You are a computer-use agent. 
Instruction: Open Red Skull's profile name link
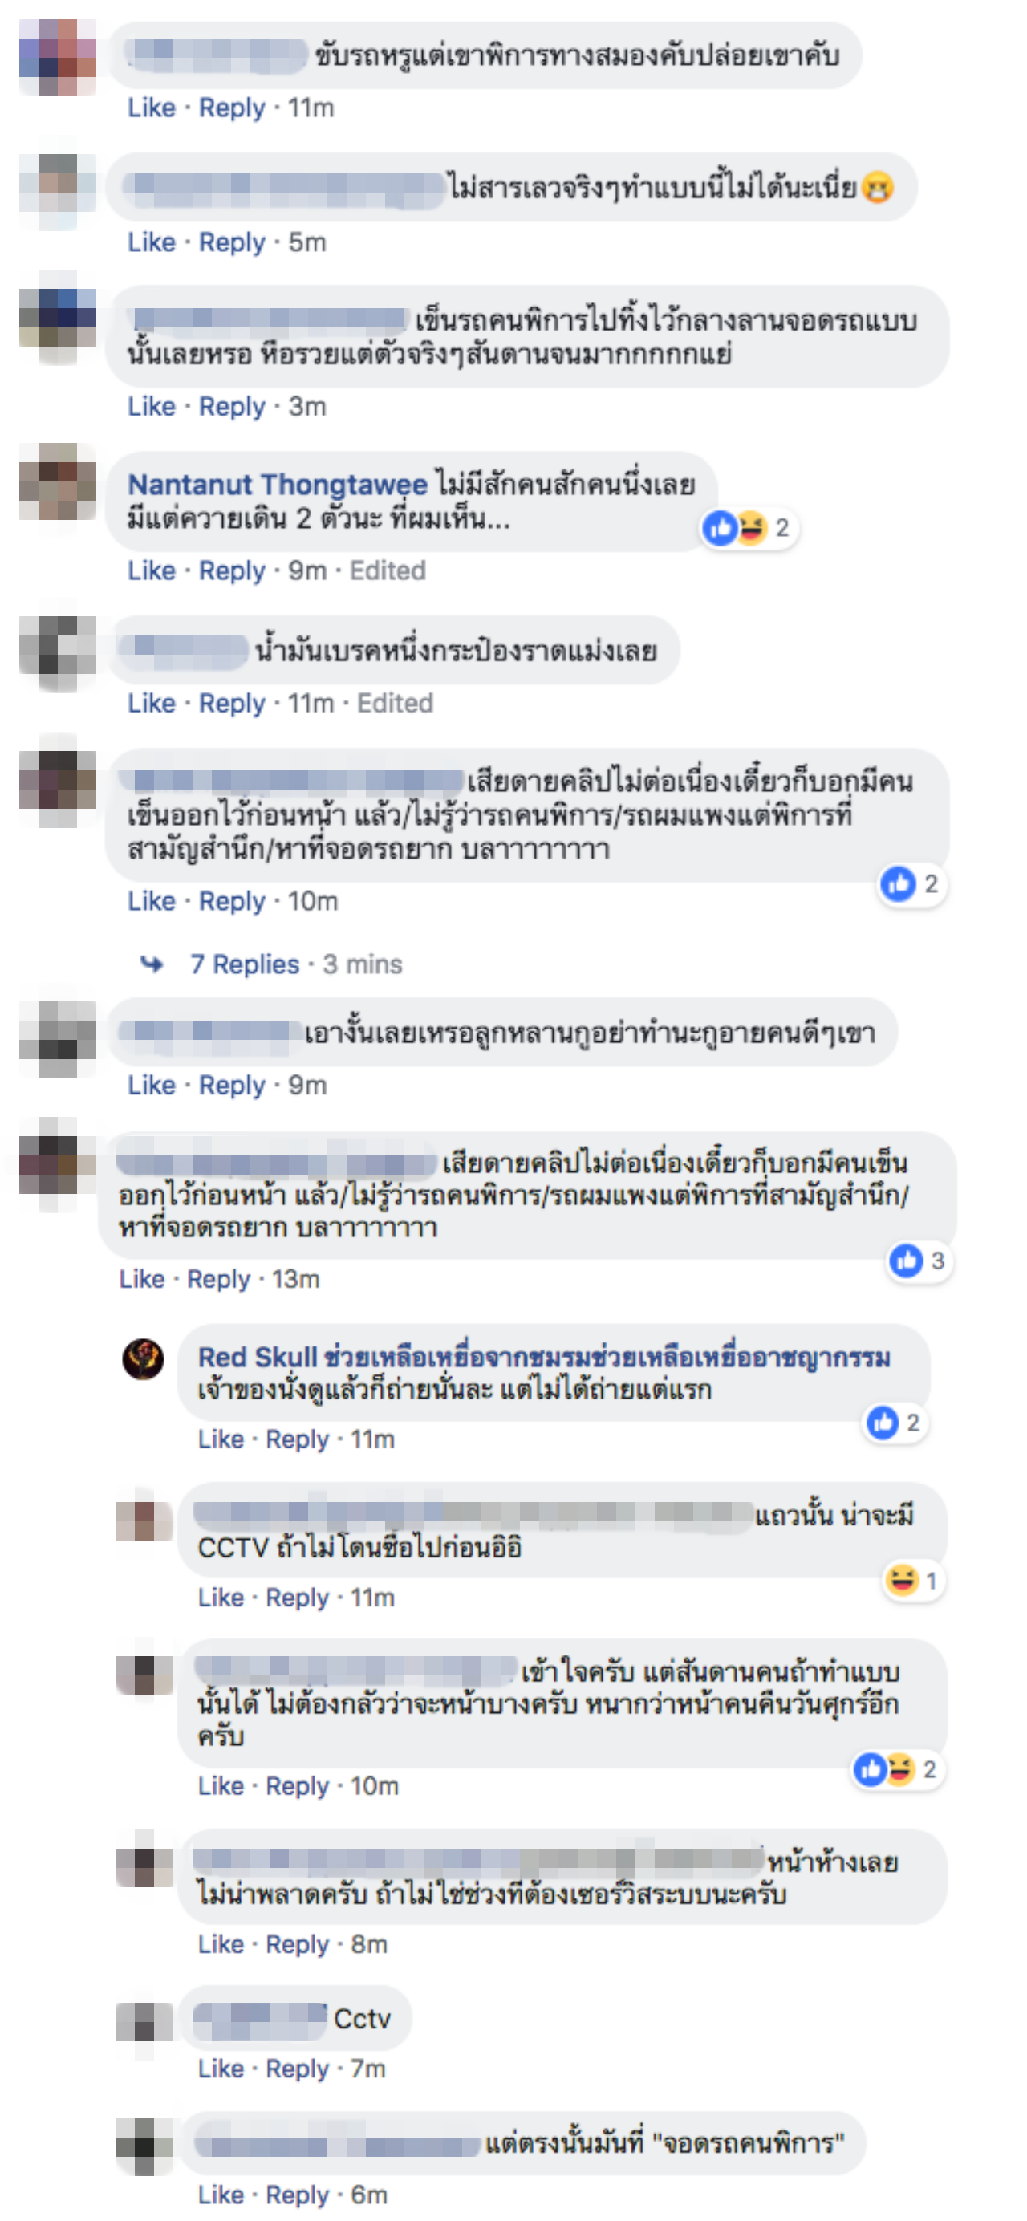pyautogui.click(x=258, y=1357)
